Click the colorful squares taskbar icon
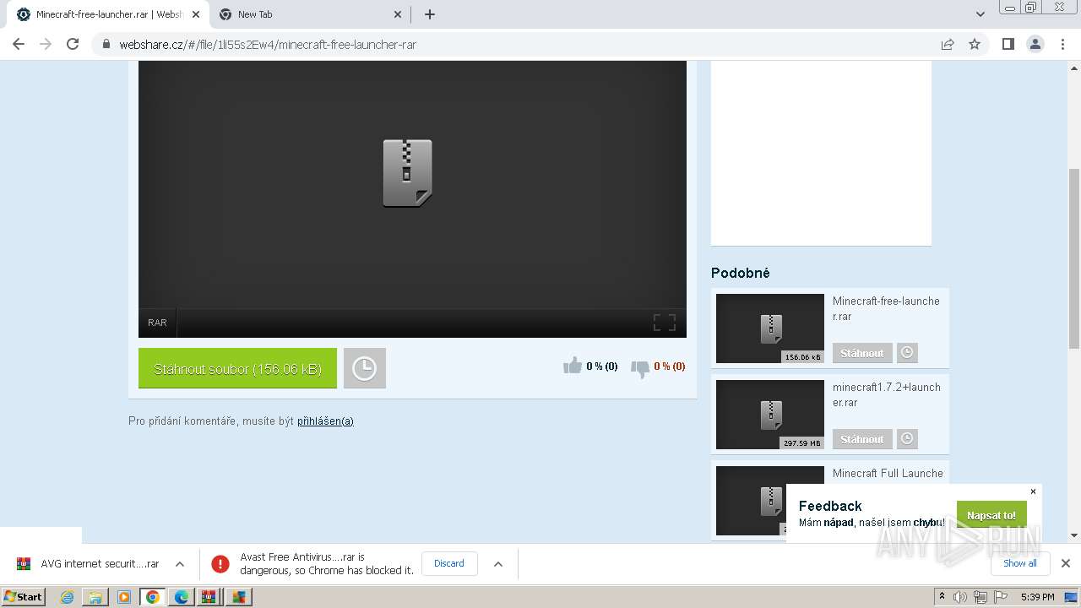1081x608 pixels. 239,597
